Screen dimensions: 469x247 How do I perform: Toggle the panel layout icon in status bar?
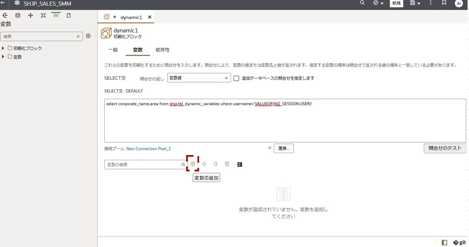pyautogui.click(x=445, y=243)
